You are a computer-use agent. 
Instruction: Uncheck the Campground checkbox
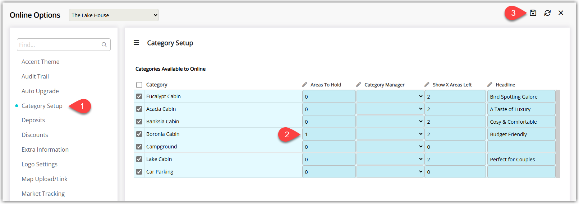(139, 147)
